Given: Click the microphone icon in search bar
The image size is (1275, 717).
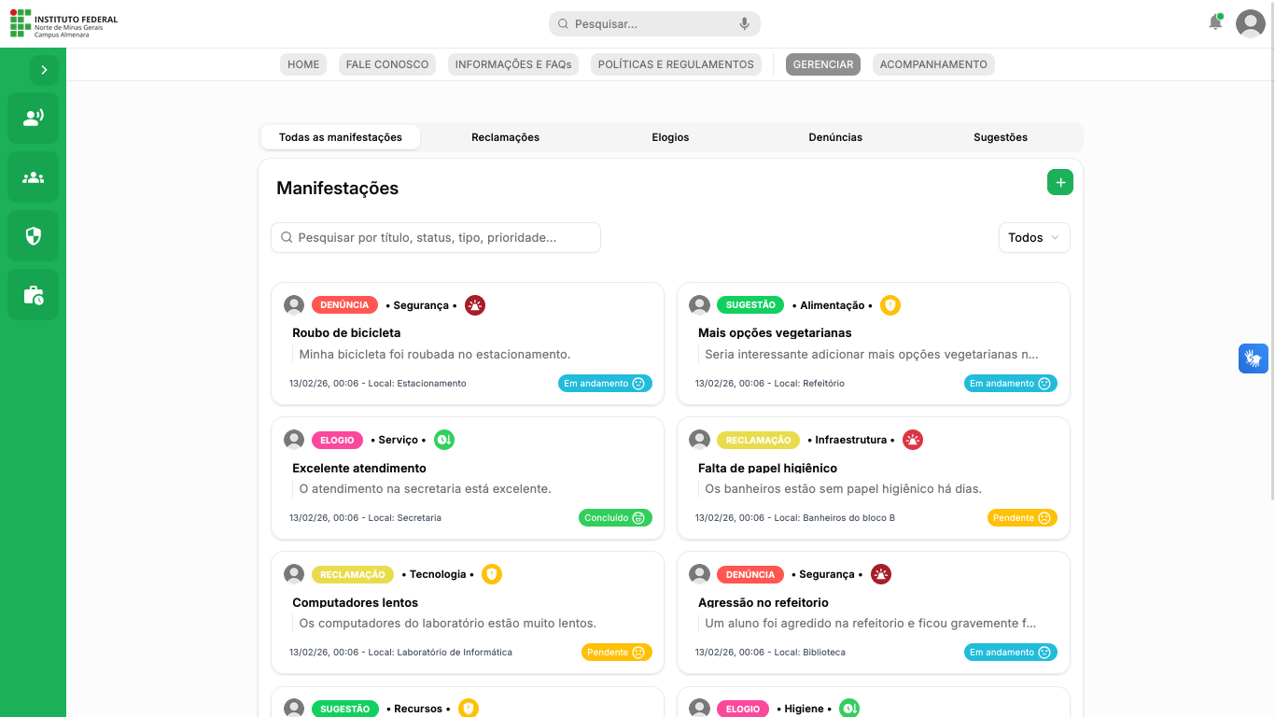Looking at the screenshot, I should tap(744, 24).
